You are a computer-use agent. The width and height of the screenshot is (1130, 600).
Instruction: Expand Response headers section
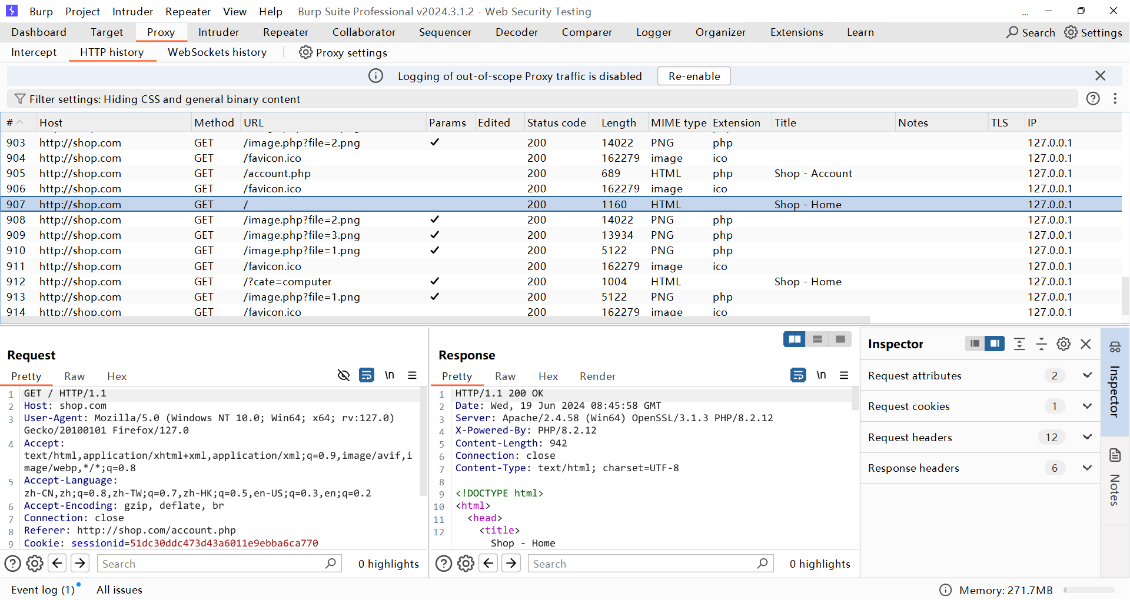coord(1086,468)
